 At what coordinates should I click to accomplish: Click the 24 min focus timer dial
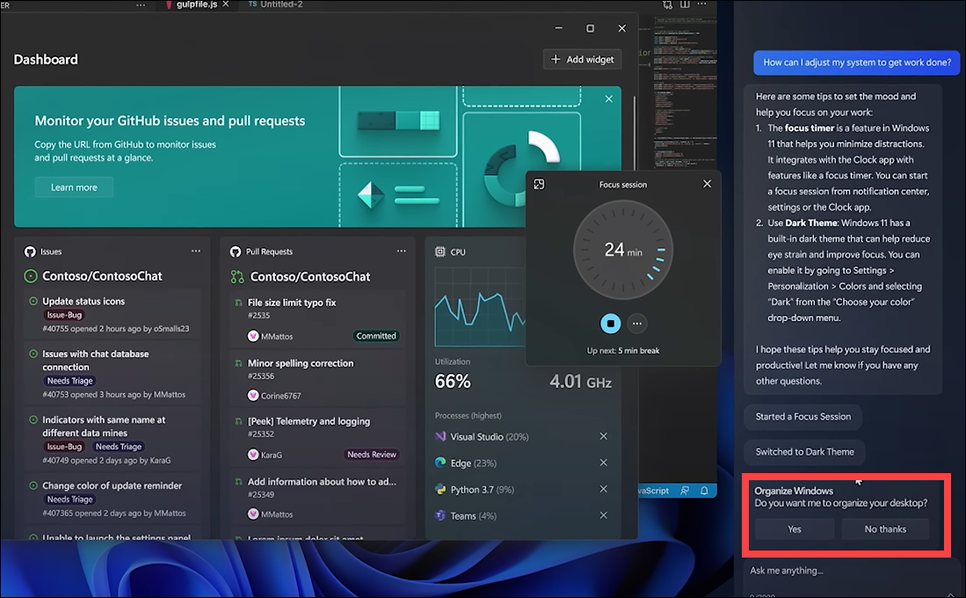[x=623, y=250]
